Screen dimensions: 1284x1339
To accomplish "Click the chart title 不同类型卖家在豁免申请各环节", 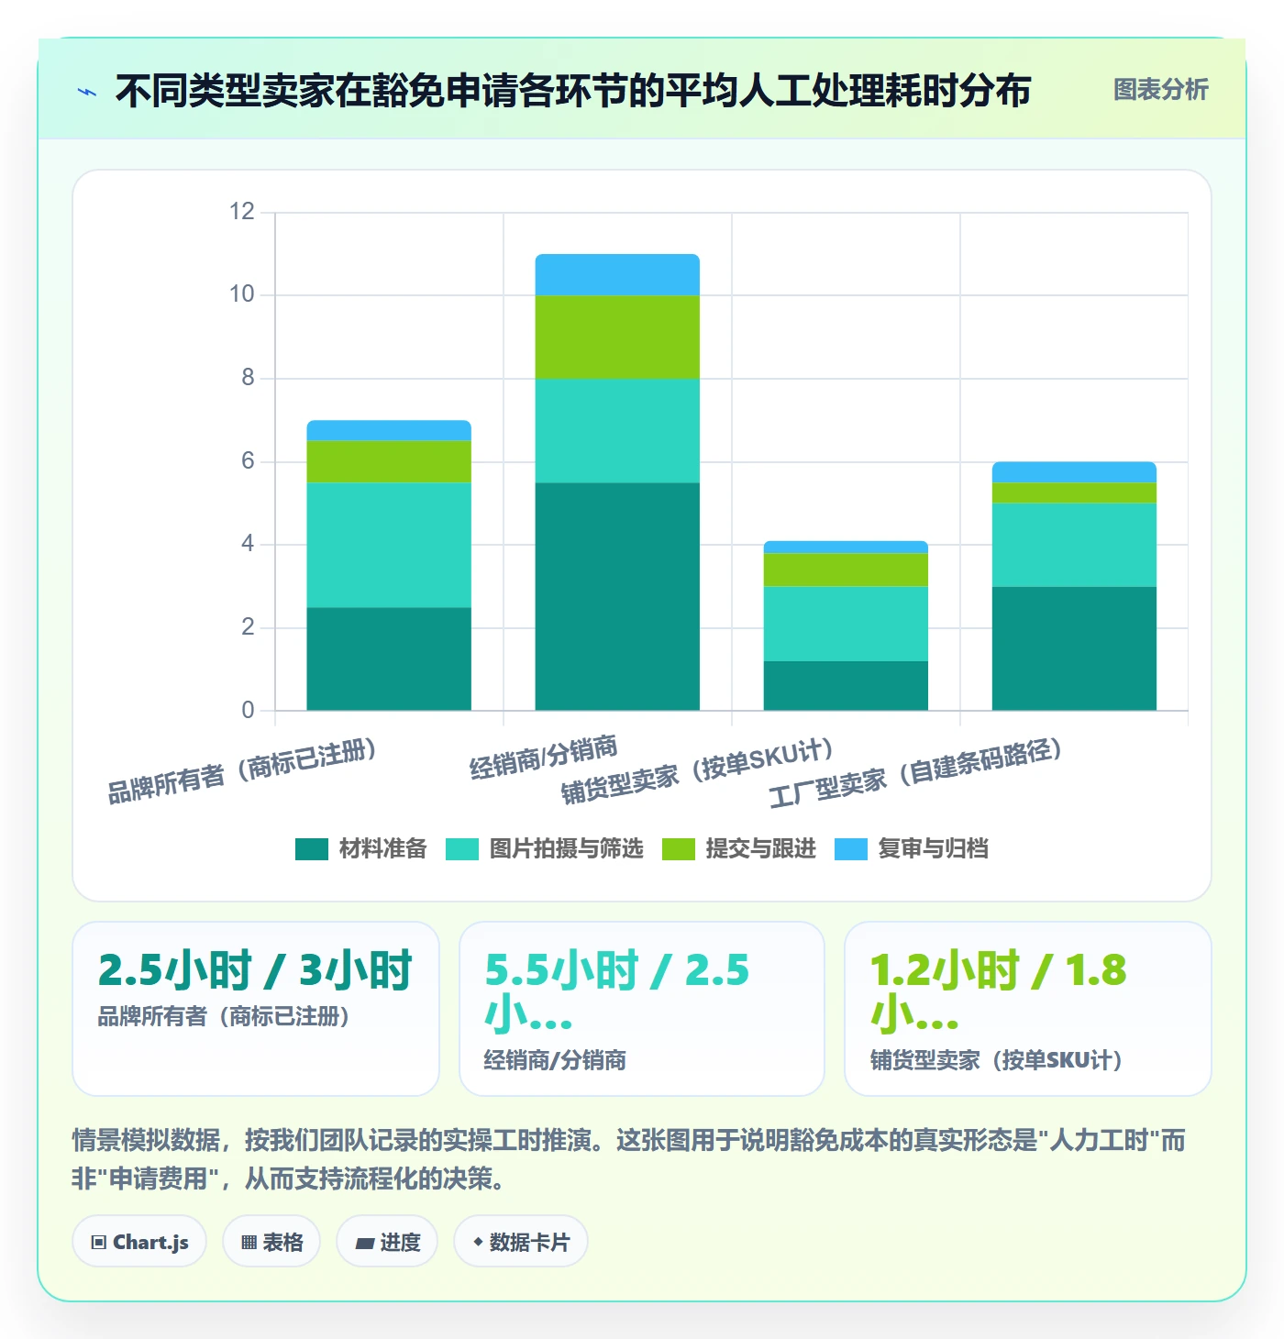I will coord(573,91).
